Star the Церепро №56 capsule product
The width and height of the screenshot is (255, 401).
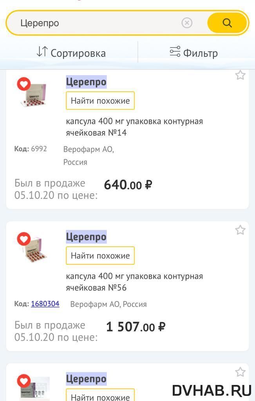click(240, 230)
